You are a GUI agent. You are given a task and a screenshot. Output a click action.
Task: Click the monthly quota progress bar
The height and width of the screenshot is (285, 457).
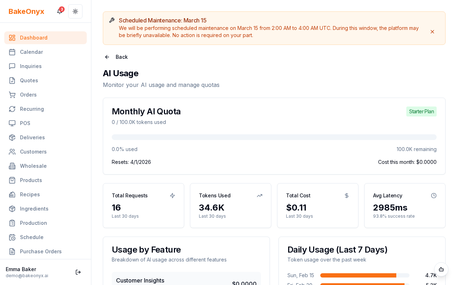pyautogui.click(x=274, y=137)
